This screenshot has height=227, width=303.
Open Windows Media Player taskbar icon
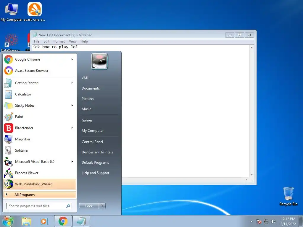(44, 221)
